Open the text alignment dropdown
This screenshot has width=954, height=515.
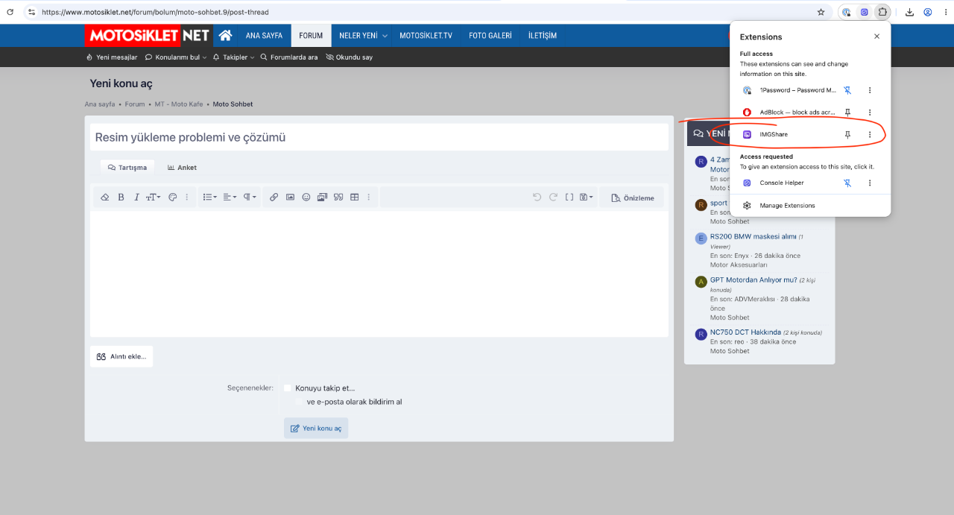[230, 198]
